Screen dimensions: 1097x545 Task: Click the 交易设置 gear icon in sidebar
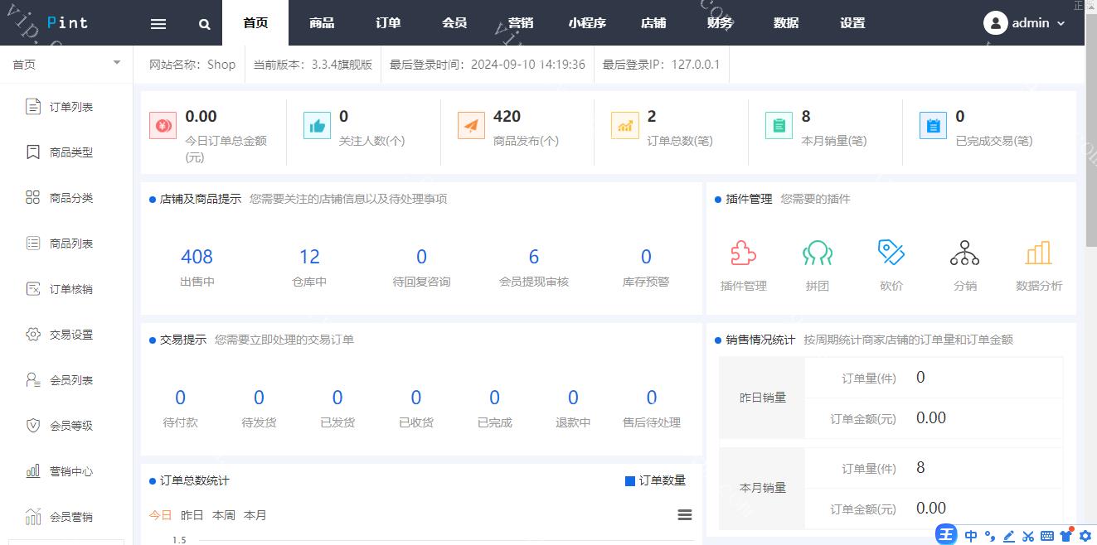pyautogui.click(x=33, y=335)
